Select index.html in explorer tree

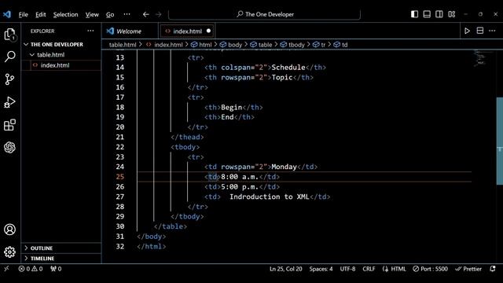[61, 65]
